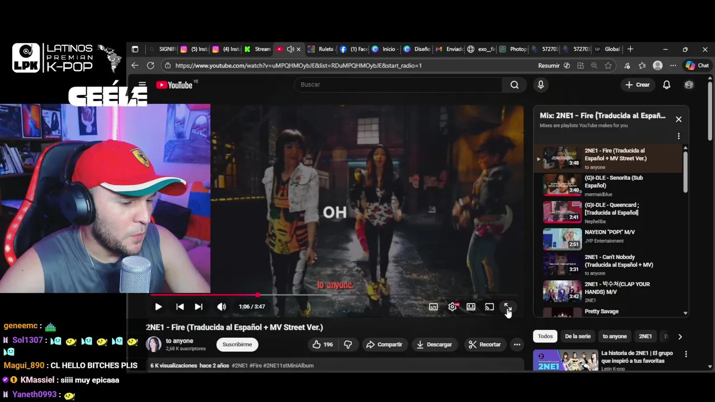Screen dimensions: 715x402
Task: Click the Recortar clip button
Action: (484, 344)
